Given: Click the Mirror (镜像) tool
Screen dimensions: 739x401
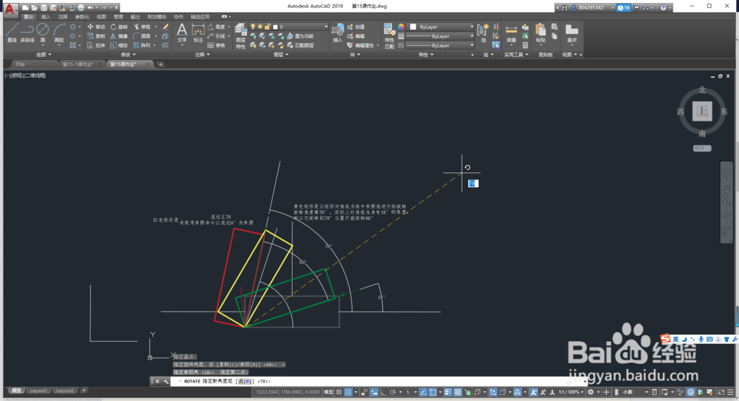Looking at the screenshot, I should click(x=119, y=36).
